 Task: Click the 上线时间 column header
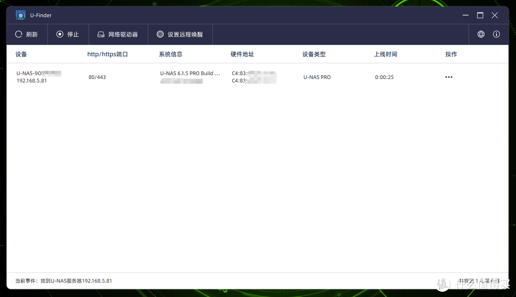[x=385, y=54]
